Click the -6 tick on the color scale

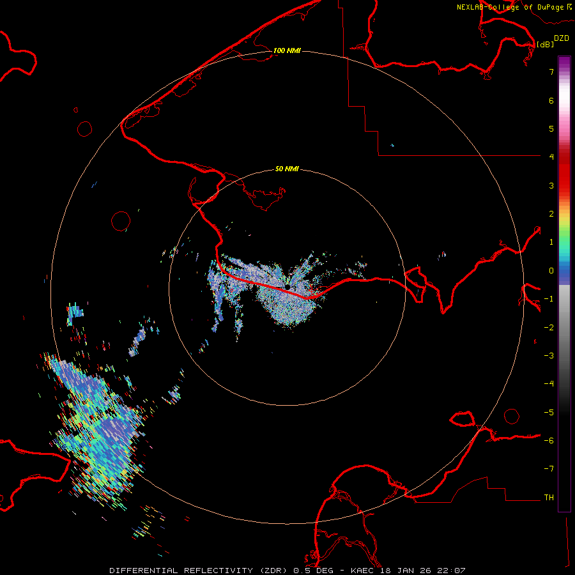(549, 441)
